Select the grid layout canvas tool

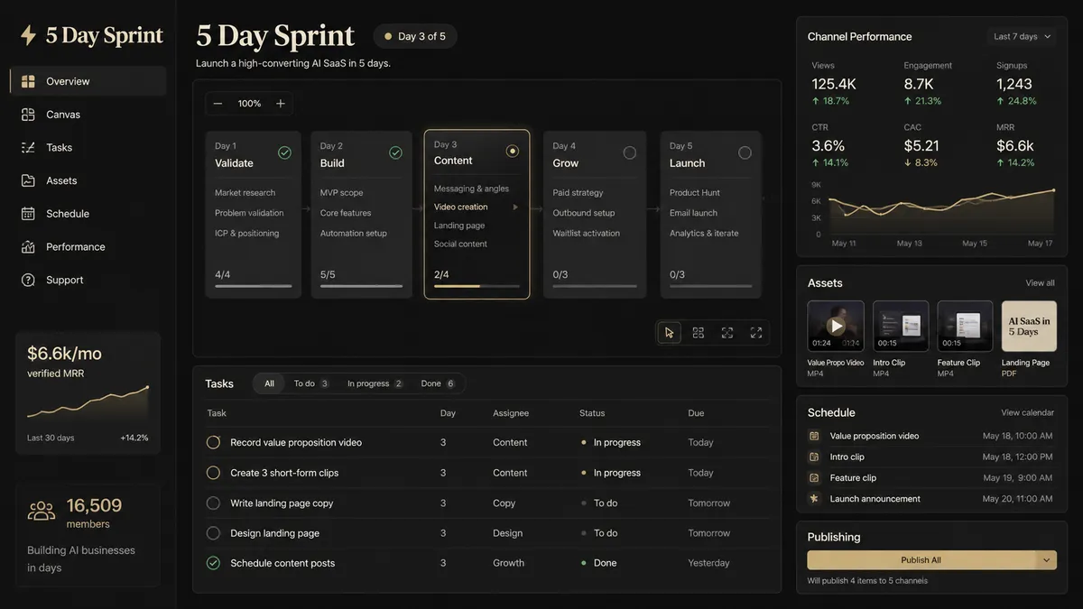tap(699, 332)
